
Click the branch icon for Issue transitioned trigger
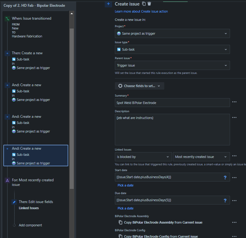[7, 19]
